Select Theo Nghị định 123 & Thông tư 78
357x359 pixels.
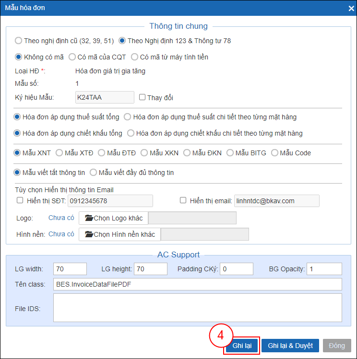tap(122, 41)
